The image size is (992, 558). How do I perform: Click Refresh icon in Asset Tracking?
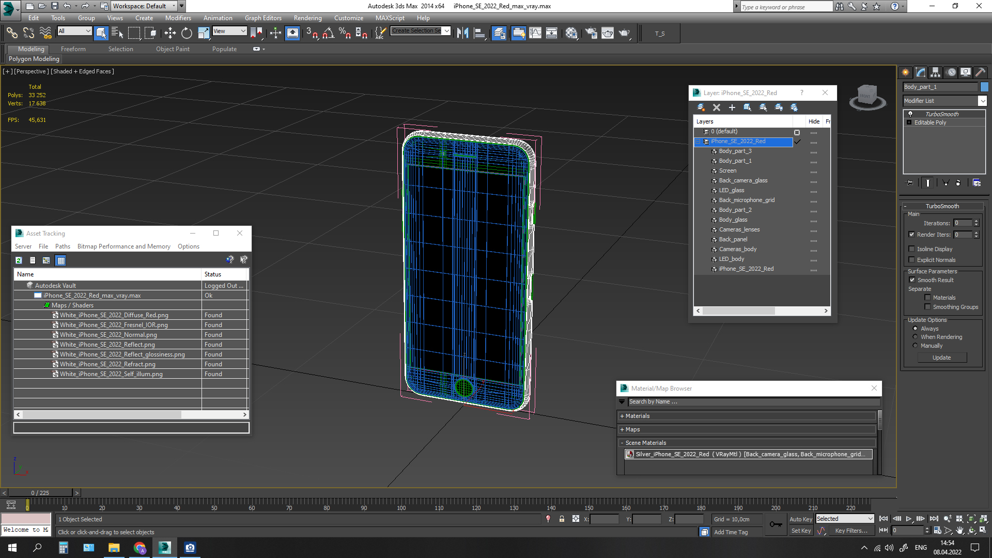click(x=19, y=260)
